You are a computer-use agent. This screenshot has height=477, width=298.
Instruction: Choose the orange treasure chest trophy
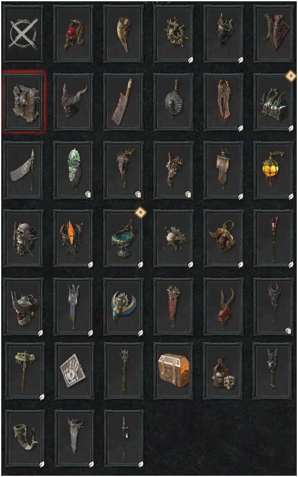pos(173,370)
